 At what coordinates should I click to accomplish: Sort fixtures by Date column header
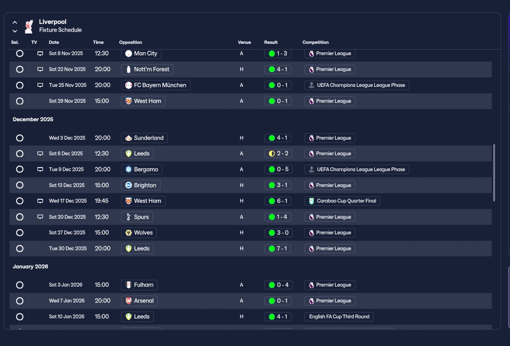tap(54, 42)
